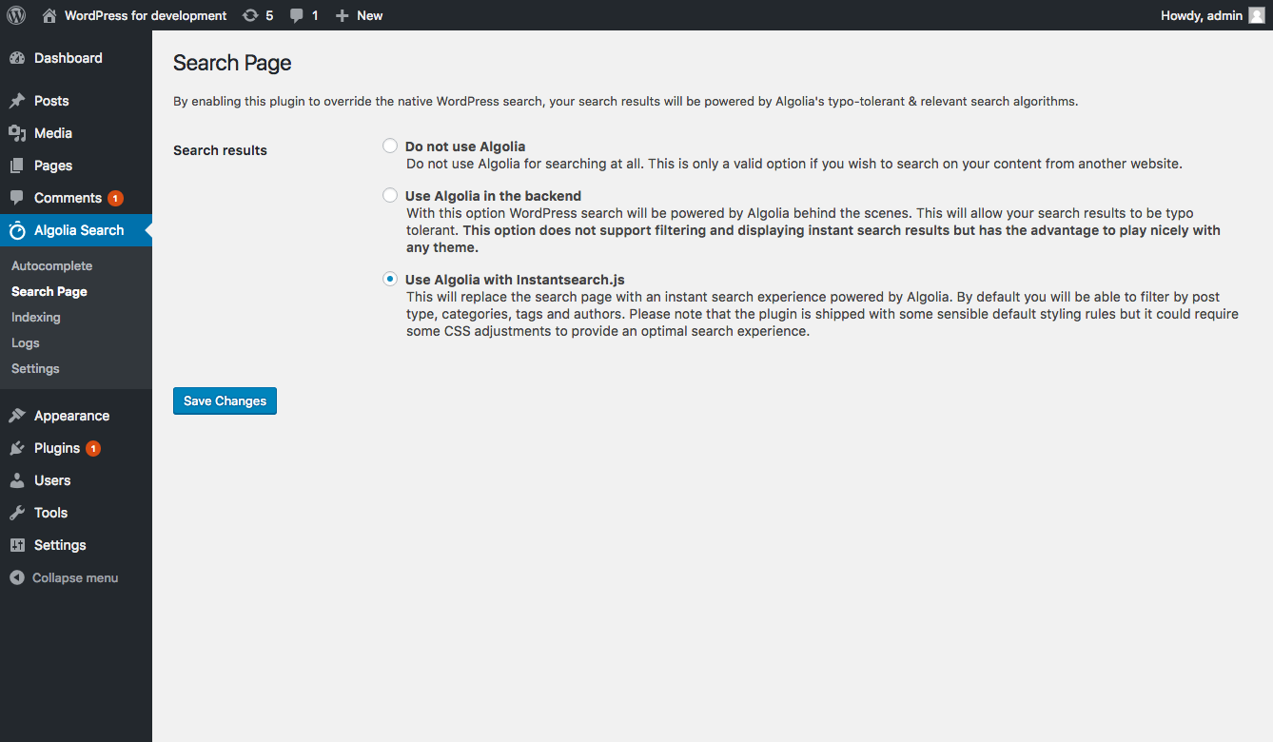
Task: Click the 'Do not use Algolia' label text
Action: point(465,146)
